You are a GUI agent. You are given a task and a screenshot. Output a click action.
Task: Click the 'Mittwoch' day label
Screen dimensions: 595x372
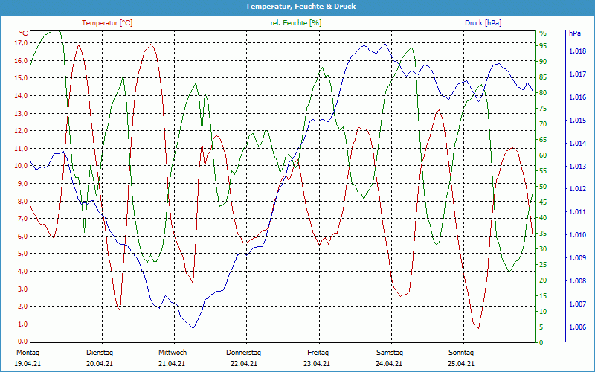(x=173, y=353)
